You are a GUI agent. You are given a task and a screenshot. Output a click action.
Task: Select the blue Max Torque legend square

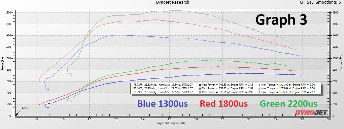(x=259, y=85)
